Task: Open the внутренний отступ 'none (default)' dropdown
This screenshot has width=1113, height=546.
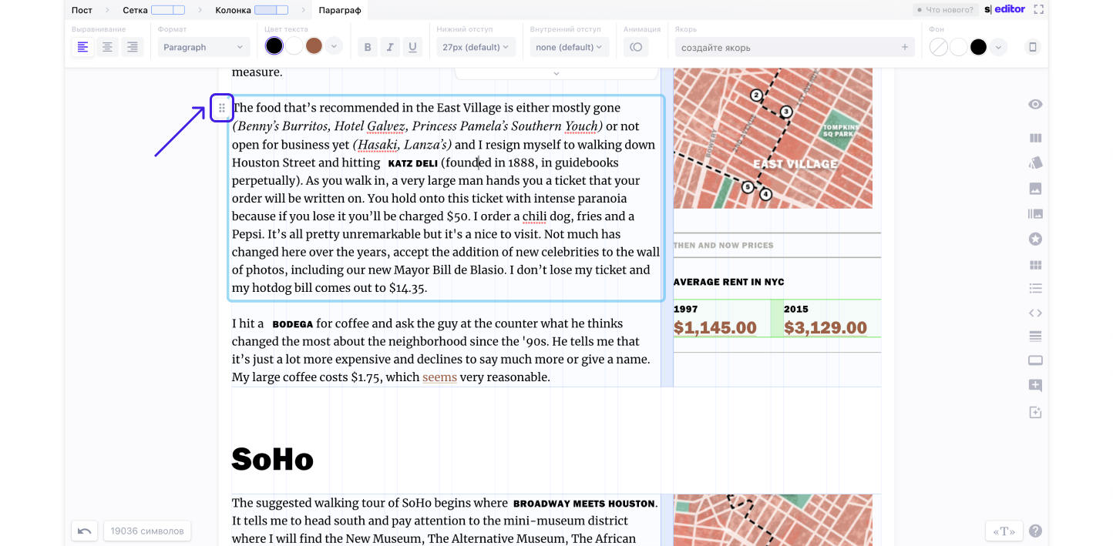Action: [569, 47]
